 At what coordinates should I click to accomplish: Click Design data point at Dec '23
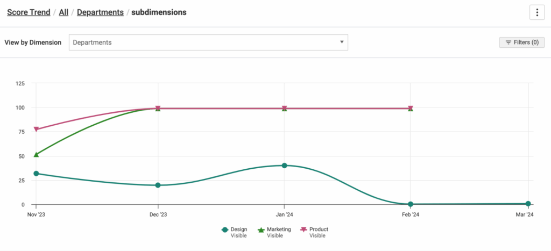coord(158,185)
